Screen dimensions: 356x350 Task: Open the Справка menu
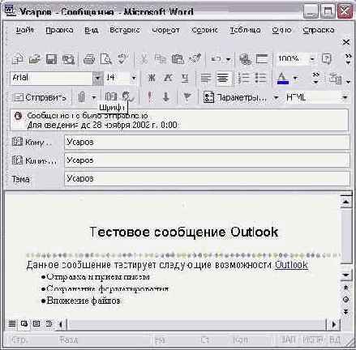(x=319, y=30)
